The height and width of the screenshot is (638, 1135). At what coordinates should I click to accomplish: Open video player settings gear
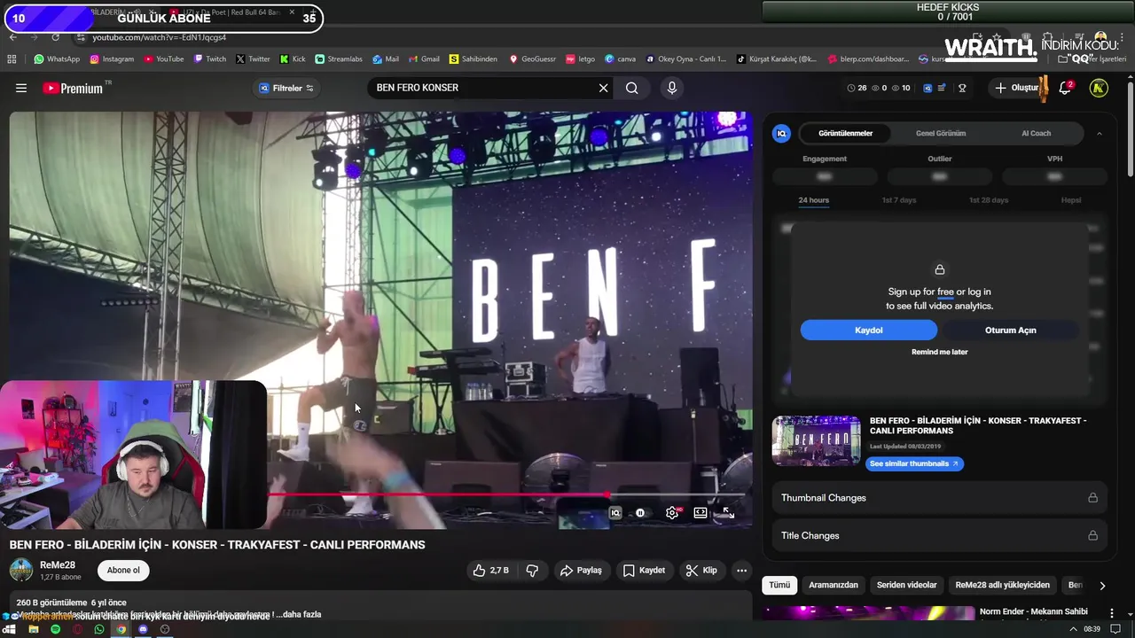coord(672,513)
